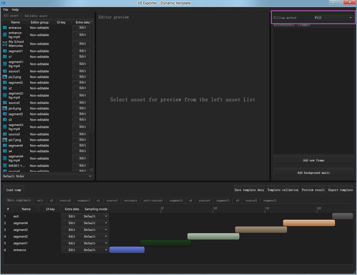This screenshot has height=275, width=357.
Task: Open Sampling mode dropdown for entrance layer
Action: point(96,250)
